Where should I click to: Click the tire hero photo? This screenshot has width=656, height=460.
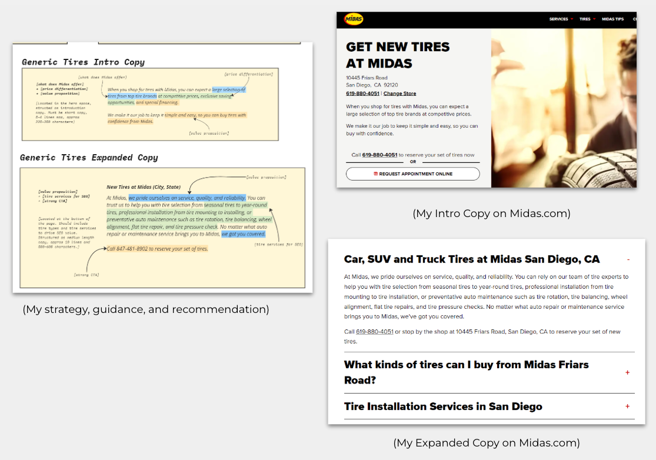564,108
